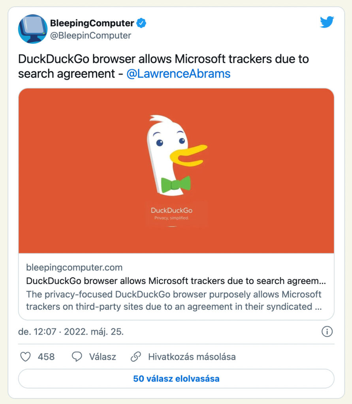Open the article headline in the card
This screenshot has height=404, width=352.
pos(176,281)
